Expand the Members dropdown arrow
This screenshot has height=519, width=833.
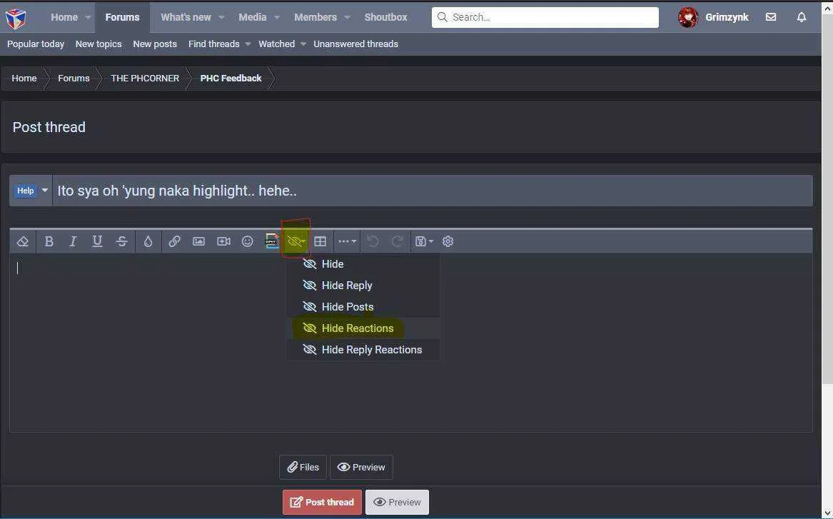pyautogui.click(x=347, y=18)
